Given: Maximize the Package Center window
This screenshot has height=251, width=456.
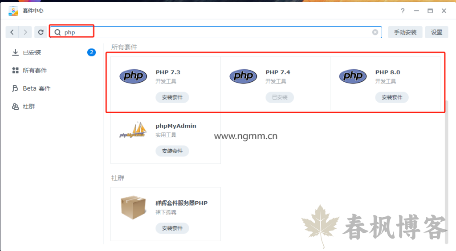Looking at the screenshot, I should click(x=430, y=11).
